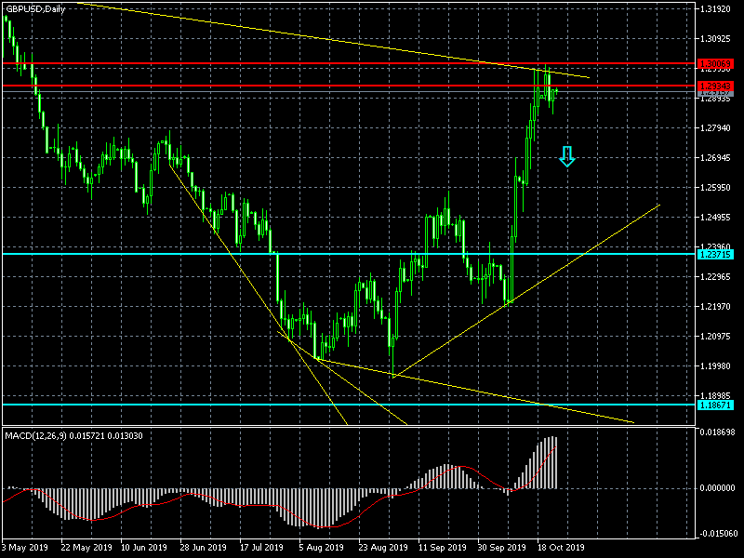Click the 1.26945 price scale value
Screen dimensions: 744x558
click(718, 158)
